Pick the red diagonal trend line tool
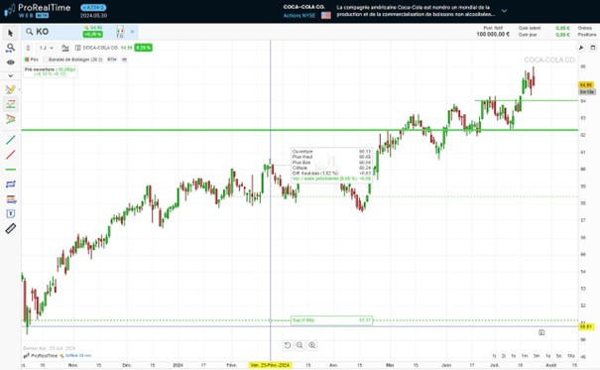 click(10, 155)
